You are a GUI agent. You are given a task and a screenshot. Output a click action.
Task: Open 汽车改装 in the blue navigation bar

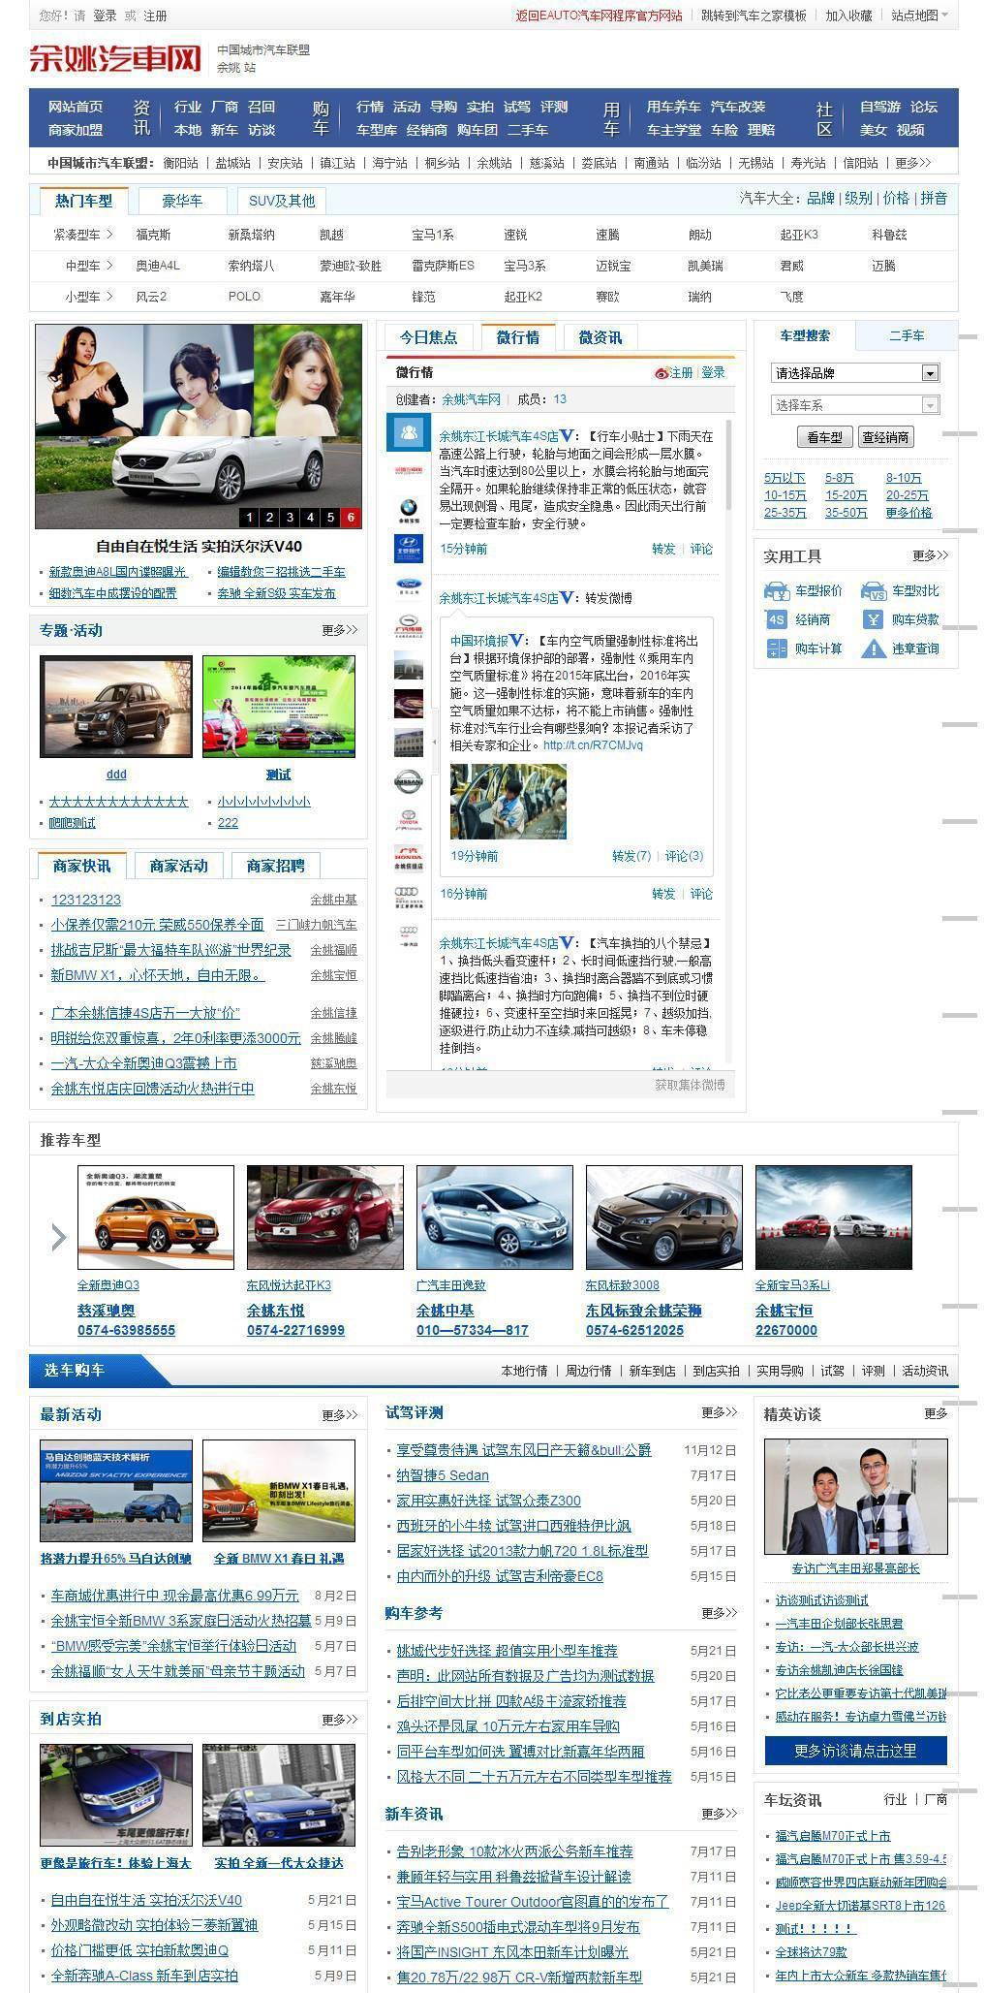point(738,107)
